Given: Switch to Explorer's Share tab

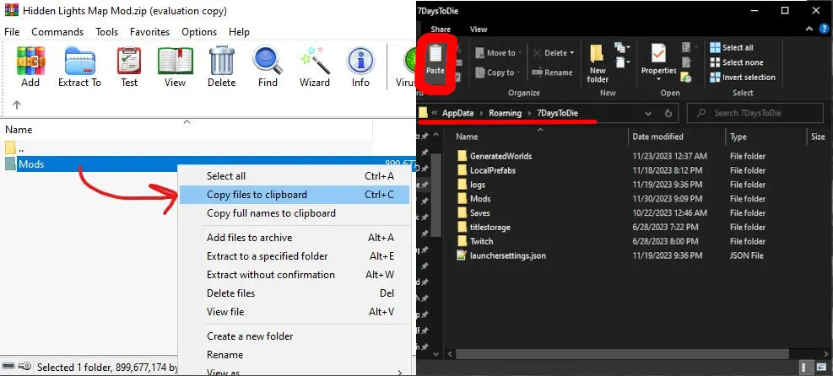Looking at the screenshot, I should [441, 30].
